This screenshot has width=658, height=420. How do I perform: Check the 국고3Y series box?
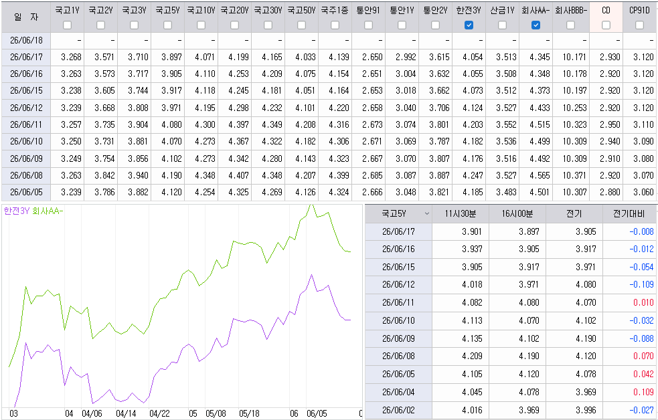click(x=135, y=25)
